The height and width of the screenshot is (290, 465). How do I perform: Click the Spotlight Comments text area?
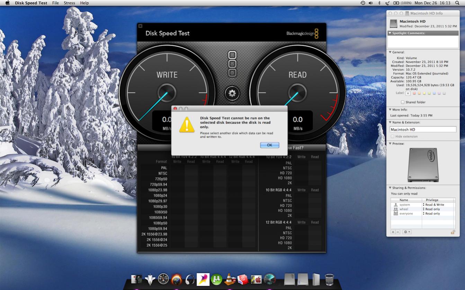click(x=423, y=41)
